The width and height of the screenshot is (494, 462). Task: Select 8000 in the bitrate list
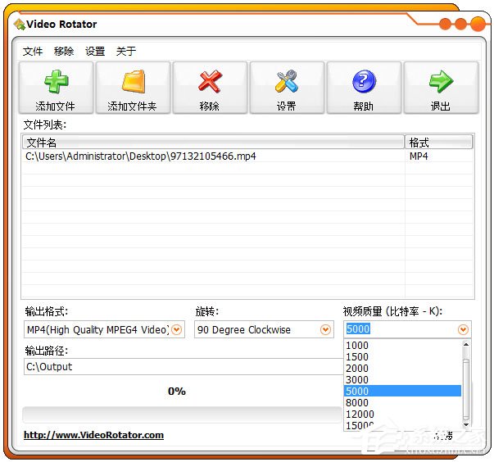pos(402,402)
